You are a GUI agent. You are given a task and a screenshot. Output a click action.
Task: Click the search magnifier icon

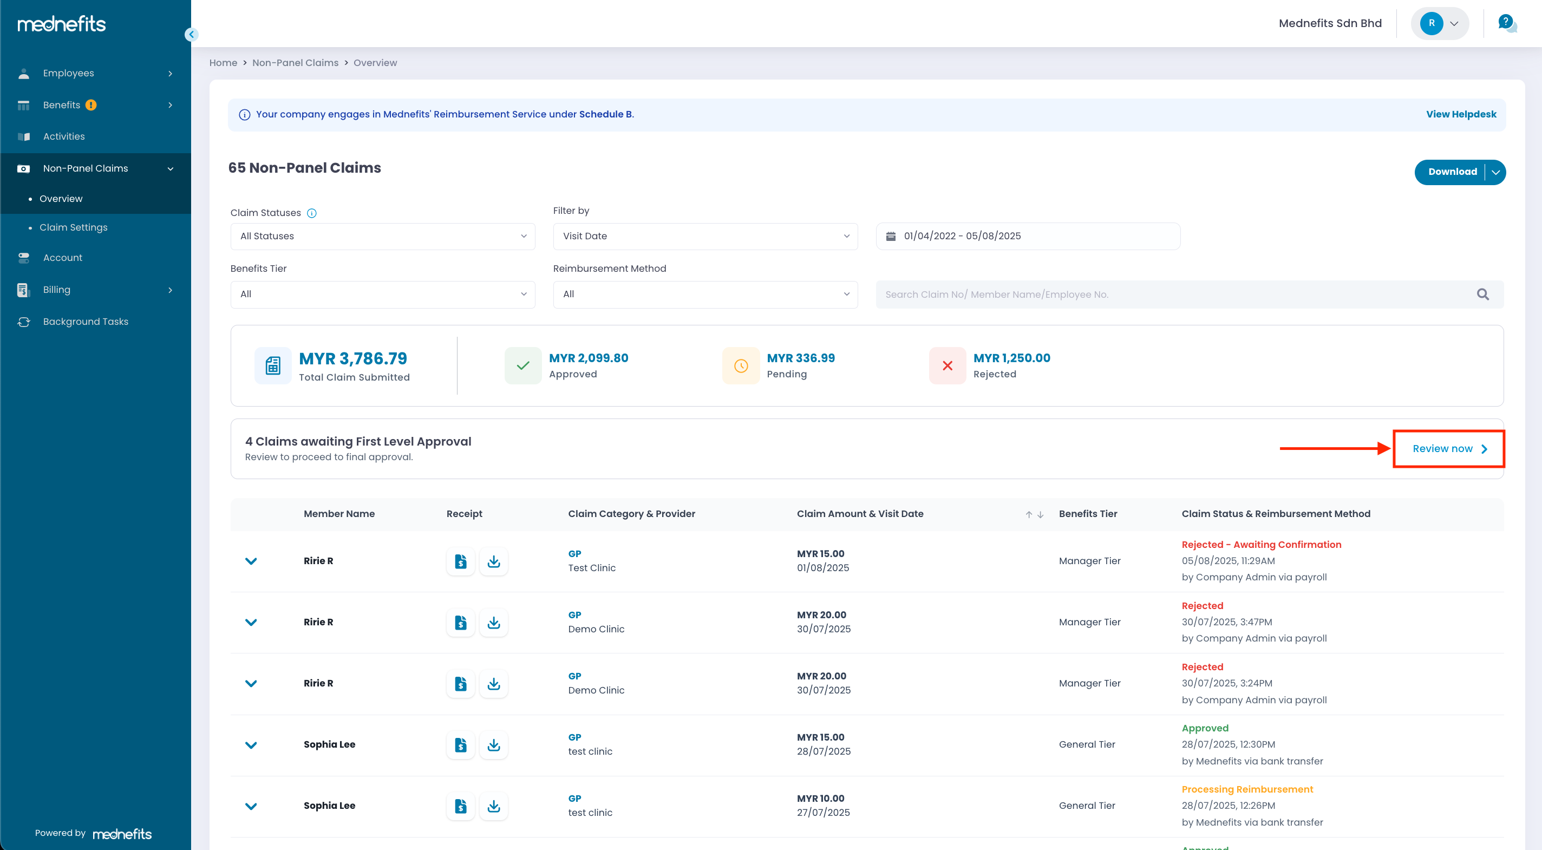click(1483, 295)
